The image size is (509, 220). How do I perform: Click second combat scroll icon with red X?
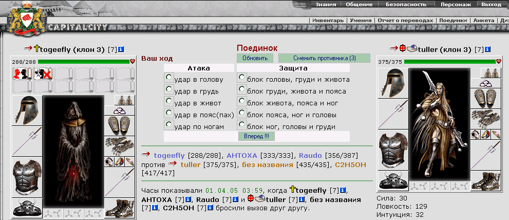tap(43, 74)
